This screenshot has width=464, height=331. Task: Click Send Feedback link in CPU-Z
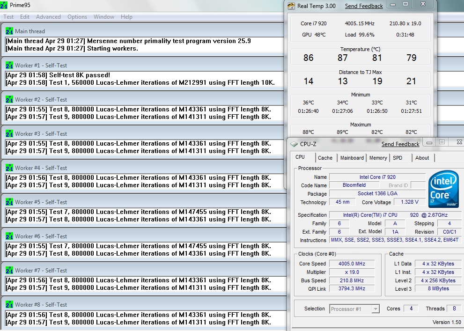tap(400, 144)
